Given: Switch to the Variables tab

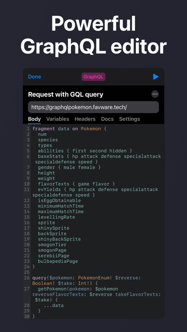Looking at the screenshot, I should [x=58, y=119].
